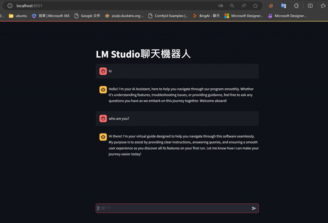Open the browser extensions puzzle icon
This screenshot has width=328, height=223.
(296, 6)
